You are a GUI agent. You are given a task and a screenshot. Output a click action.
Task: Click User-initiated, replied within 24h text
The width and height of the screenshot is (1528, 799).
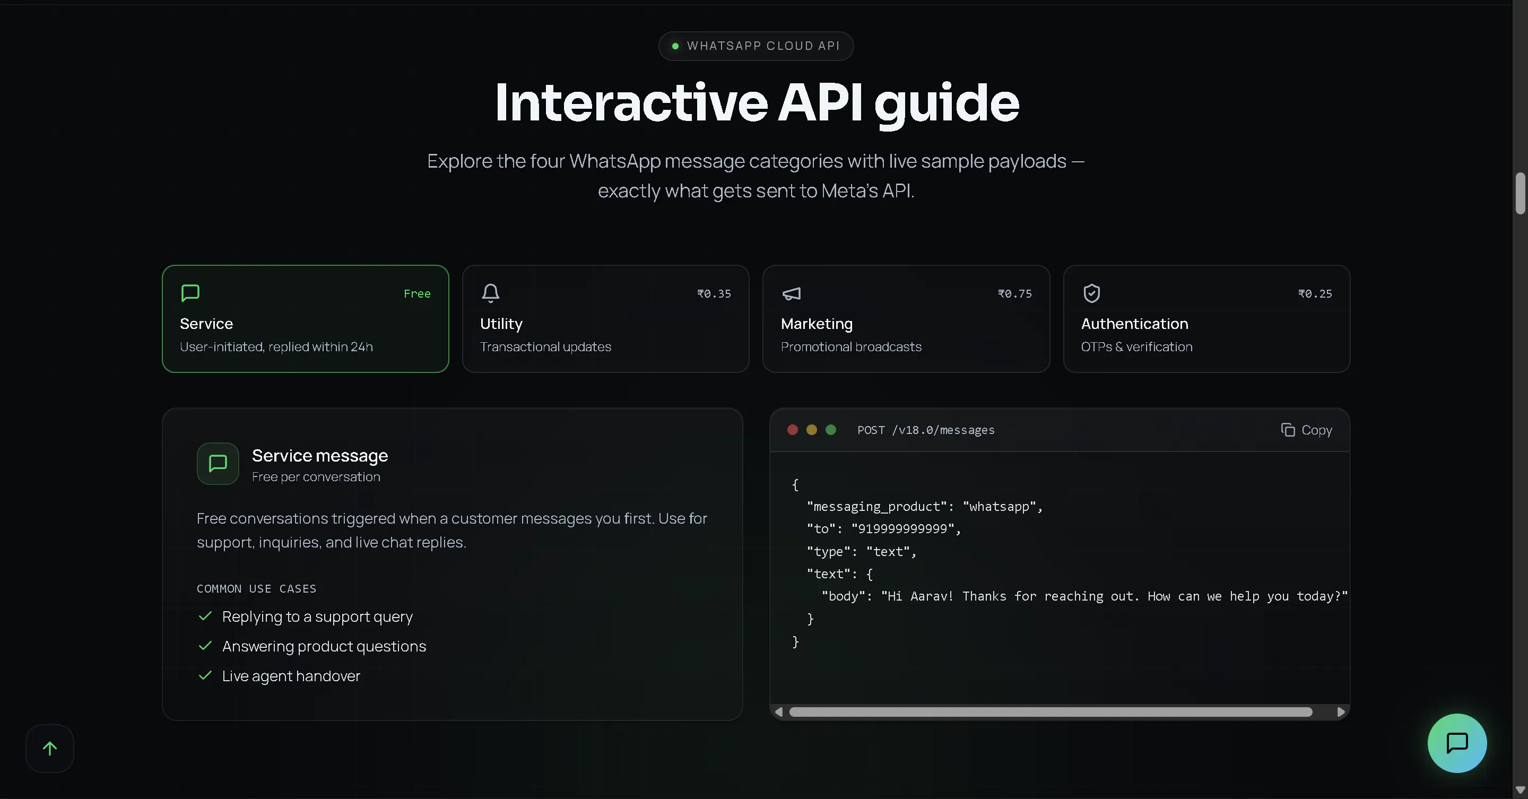276,346
